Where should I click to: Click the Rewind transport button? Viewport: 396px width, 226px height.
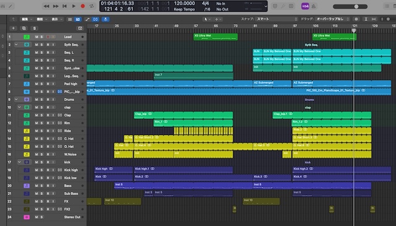(x=46, y=6)
